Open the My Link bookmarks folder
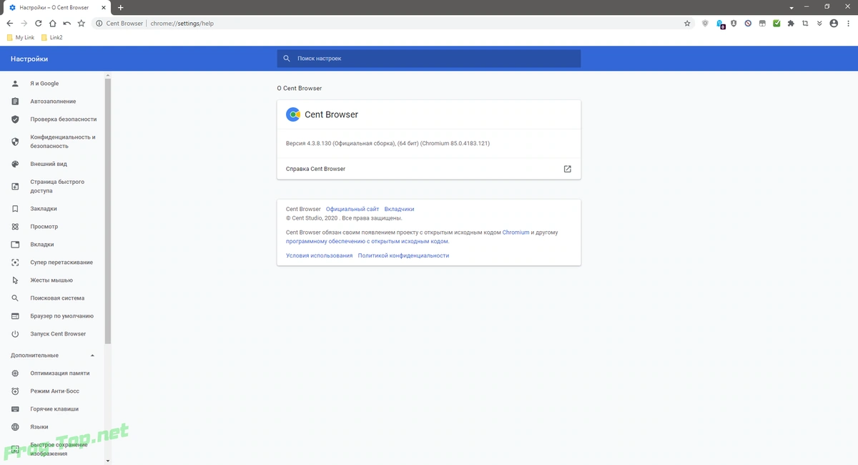This screenshot has height=465, width=858. tap(20, 37)
